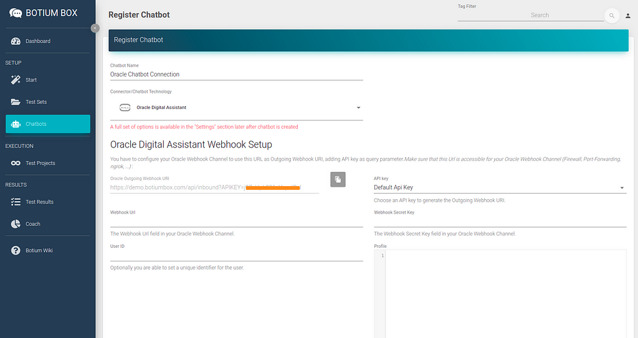Click inside the Profile code editor
The image size is (638, 338).
[505, 294]
